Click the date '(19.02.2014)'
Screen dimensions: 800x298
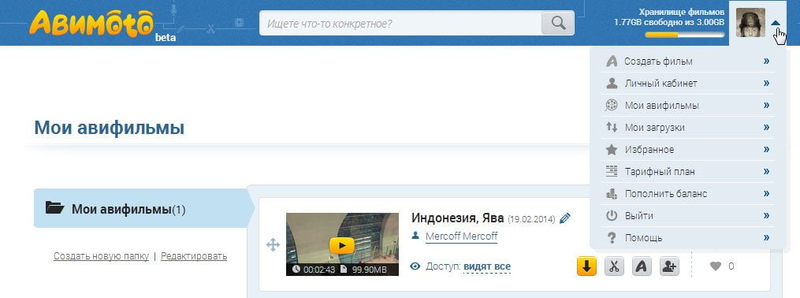coord(531,219)
